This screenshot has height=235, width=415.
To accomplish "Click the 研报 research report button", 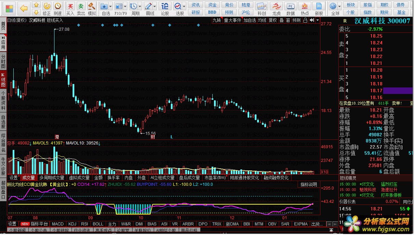I will pyautogui.click(x=196, y=12).
